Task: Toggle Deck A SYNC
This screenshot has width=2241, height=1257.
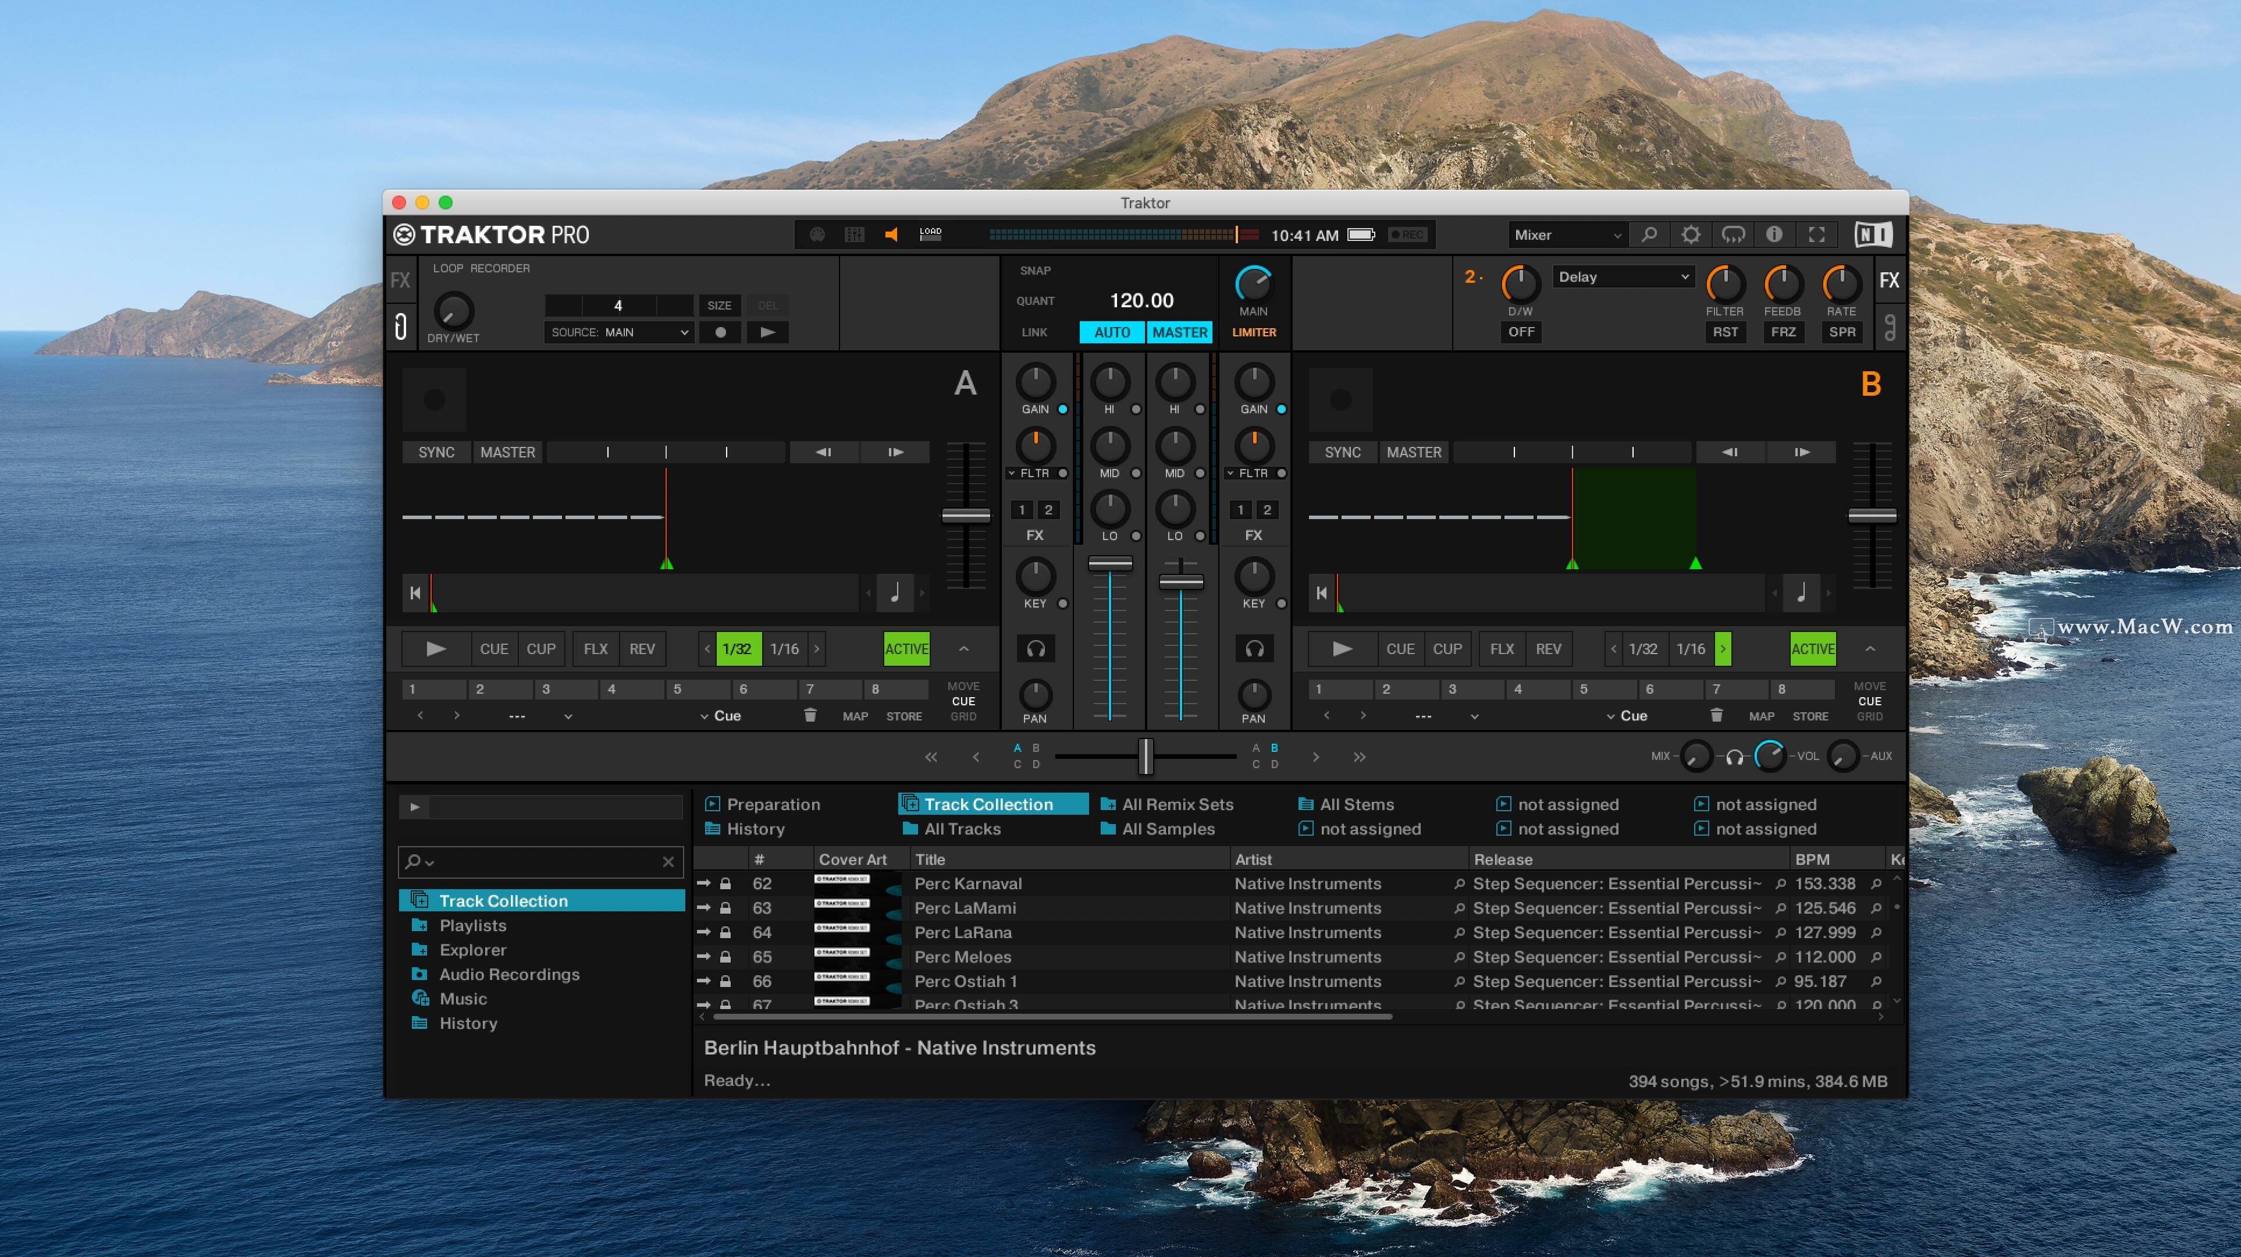Action: [436, 453]
